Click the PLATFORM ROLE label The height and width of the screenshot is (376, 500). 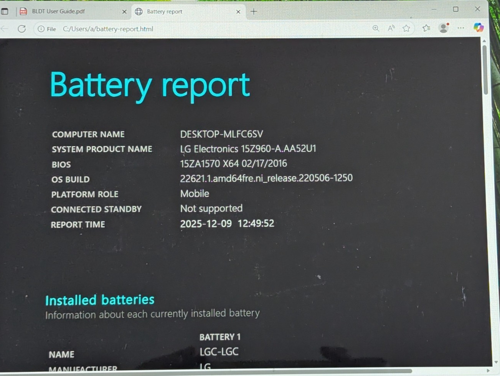pyautogui.click(x=85, y=194)
